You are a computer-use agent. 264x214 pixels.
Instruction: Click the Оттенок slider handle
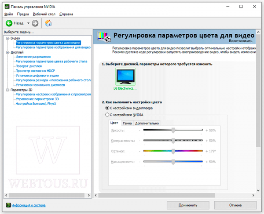173,151
